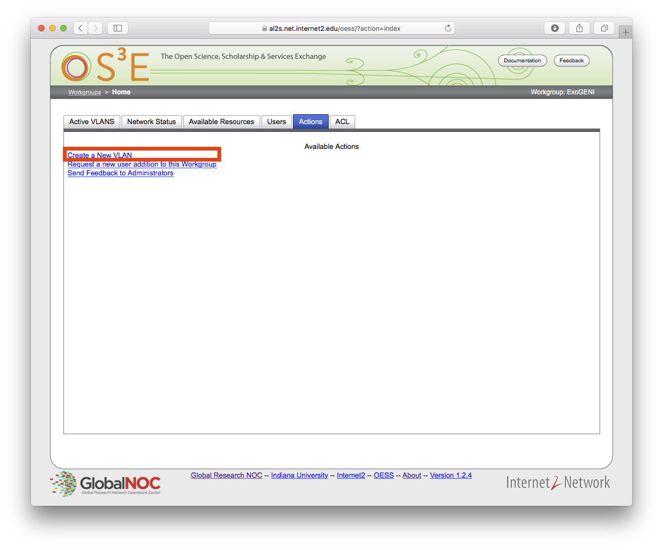Add a new tab with the plus icon
Viewport: 663px width, 550px height.
pyautogui.click(x=625, y=33)
